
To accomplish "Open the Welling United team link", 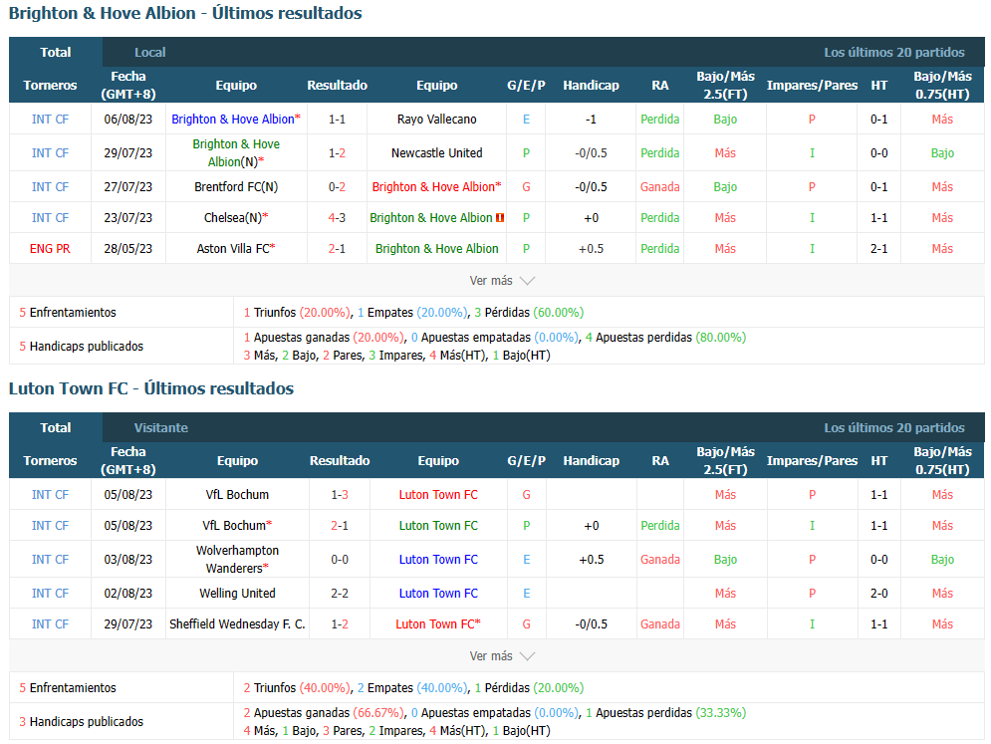I will click(237, 594).
